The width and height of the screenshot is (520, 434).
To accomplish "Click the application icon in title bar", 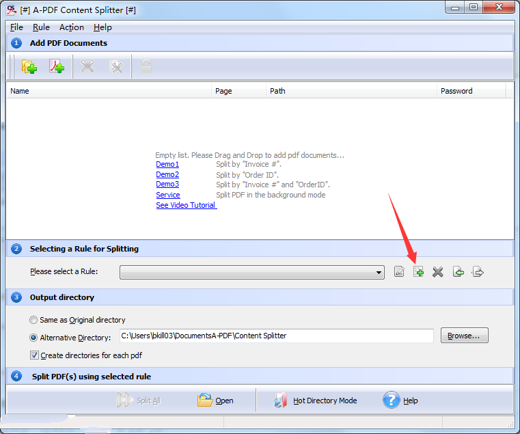I will click(x=11, y=10).
